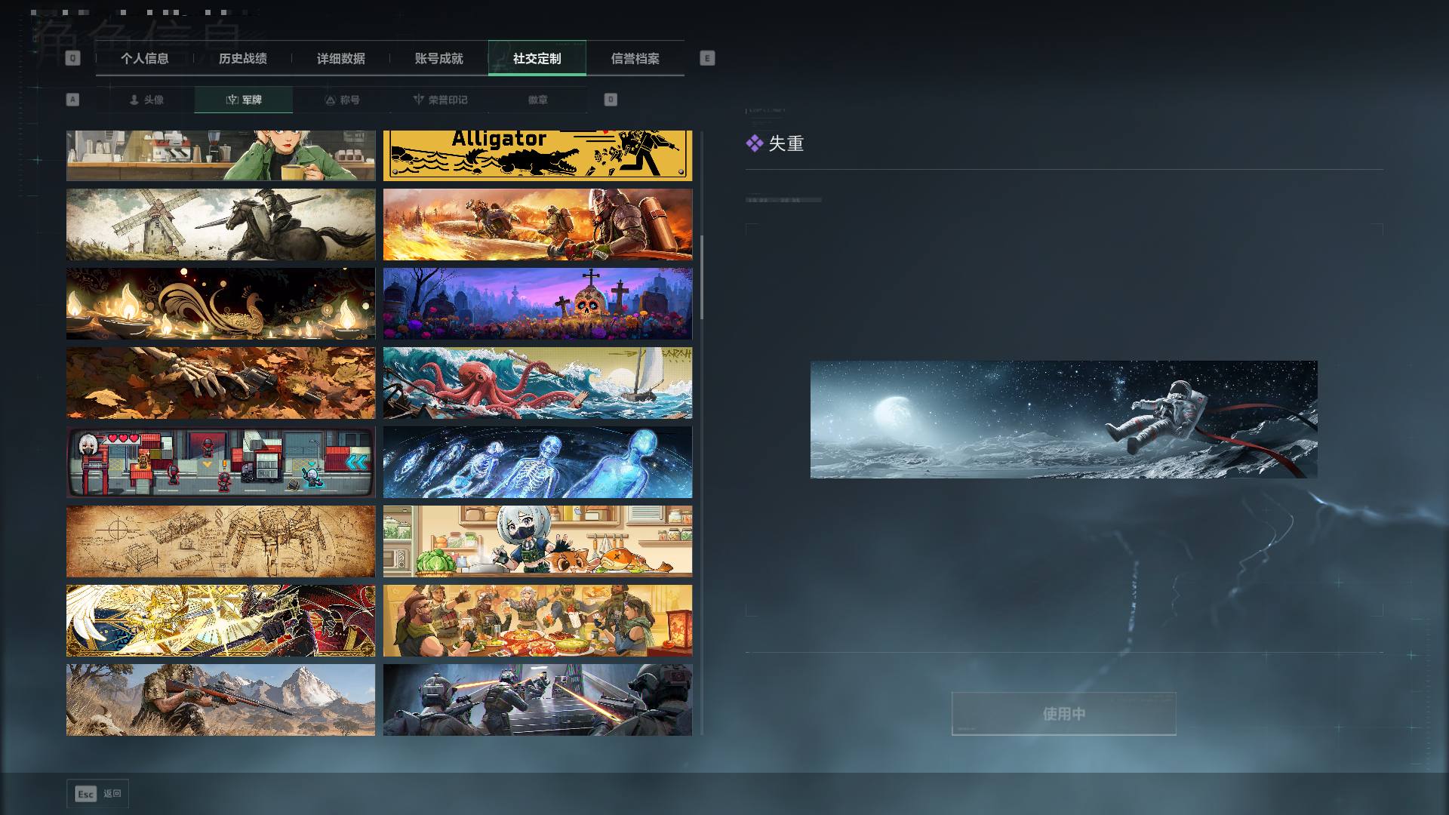Select the Alligator yellow banner

point(537,155)
